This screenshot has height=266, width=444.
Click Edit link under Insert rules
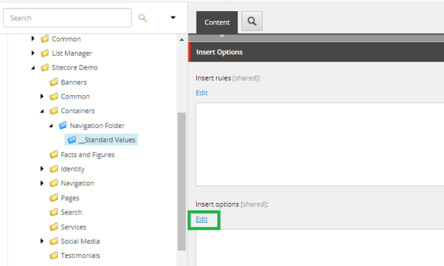(202, 93)
